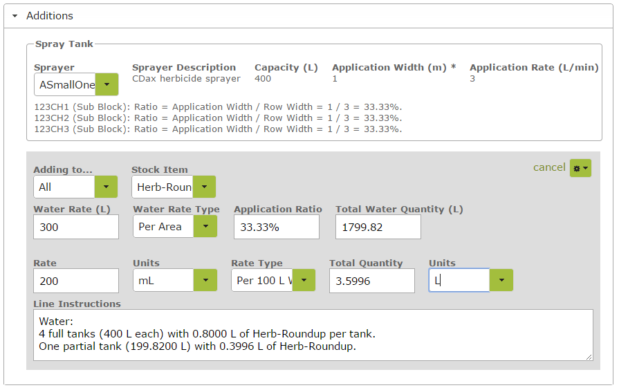Open the Adding to dropdown arrow

[107, 187]
